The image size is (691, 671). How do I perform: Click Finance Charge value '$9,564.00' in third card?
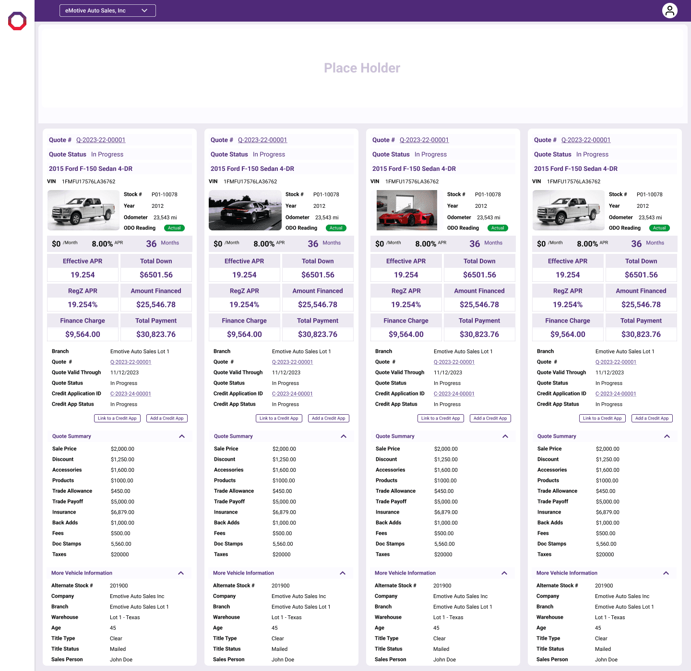pos(406,335)
